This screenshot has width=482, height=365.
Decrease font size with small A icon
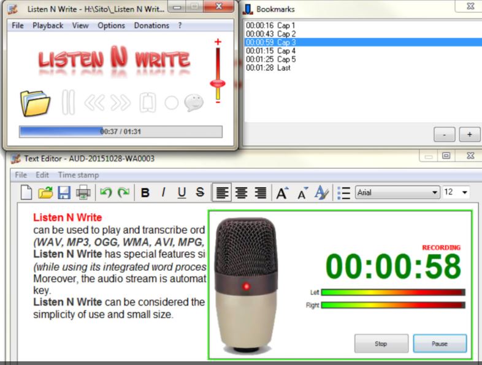tap(302, 193)
